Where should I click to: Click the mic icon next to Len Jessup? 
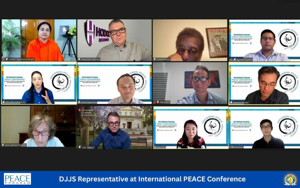pos(79,147)
